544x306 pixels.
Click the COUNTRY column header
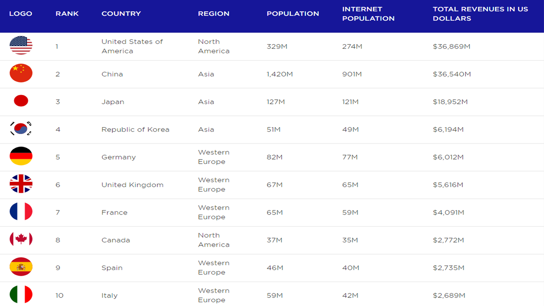[x=121, y=14]
